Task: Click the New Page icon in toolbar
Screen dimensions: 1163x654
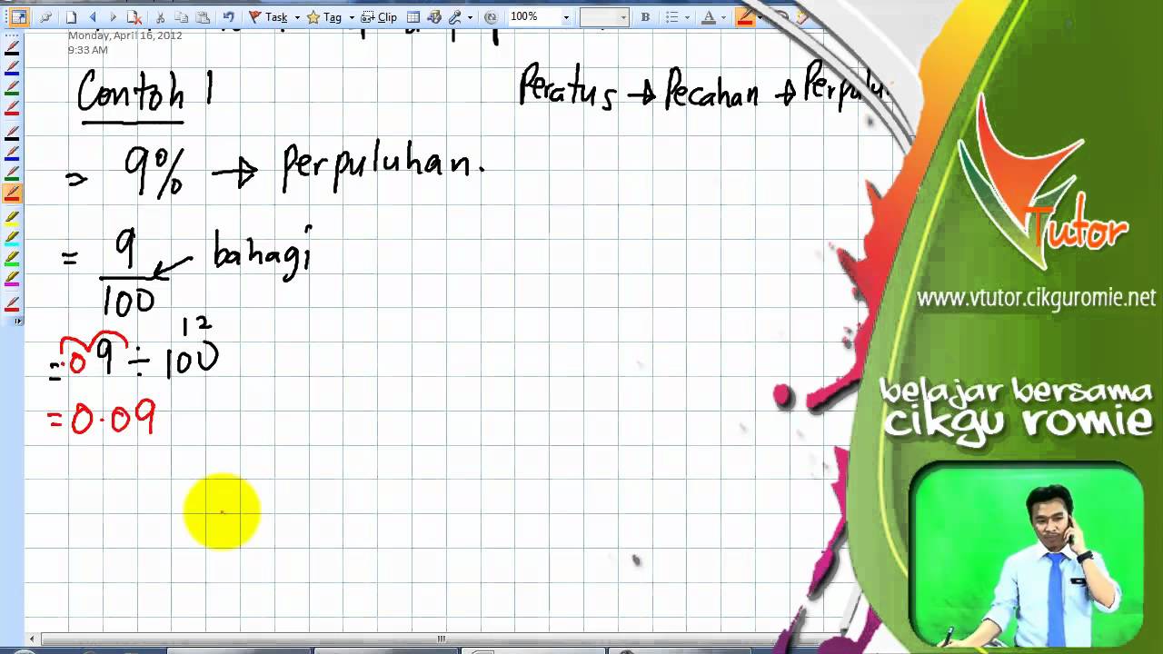Action: click(x=71, y=17)
